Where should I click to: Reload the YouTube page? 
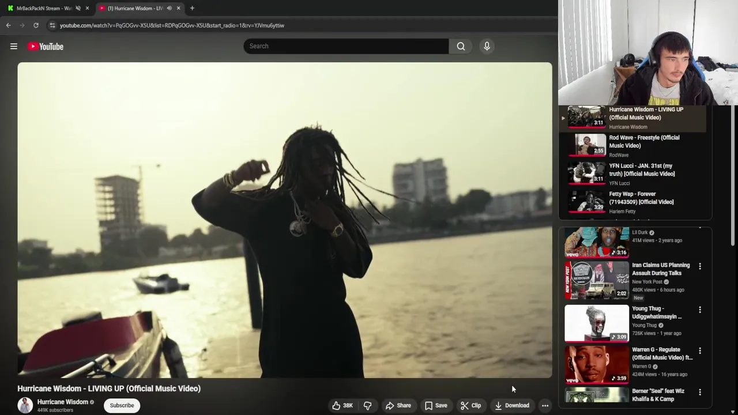[36, 25]
